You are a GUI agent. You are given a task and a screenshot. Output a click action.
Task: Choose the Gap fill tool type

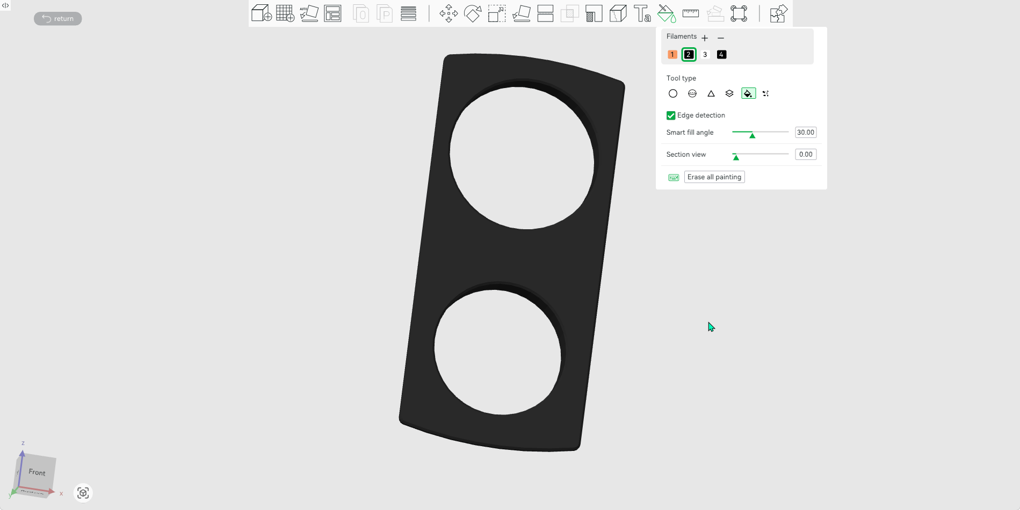(766, 93)
